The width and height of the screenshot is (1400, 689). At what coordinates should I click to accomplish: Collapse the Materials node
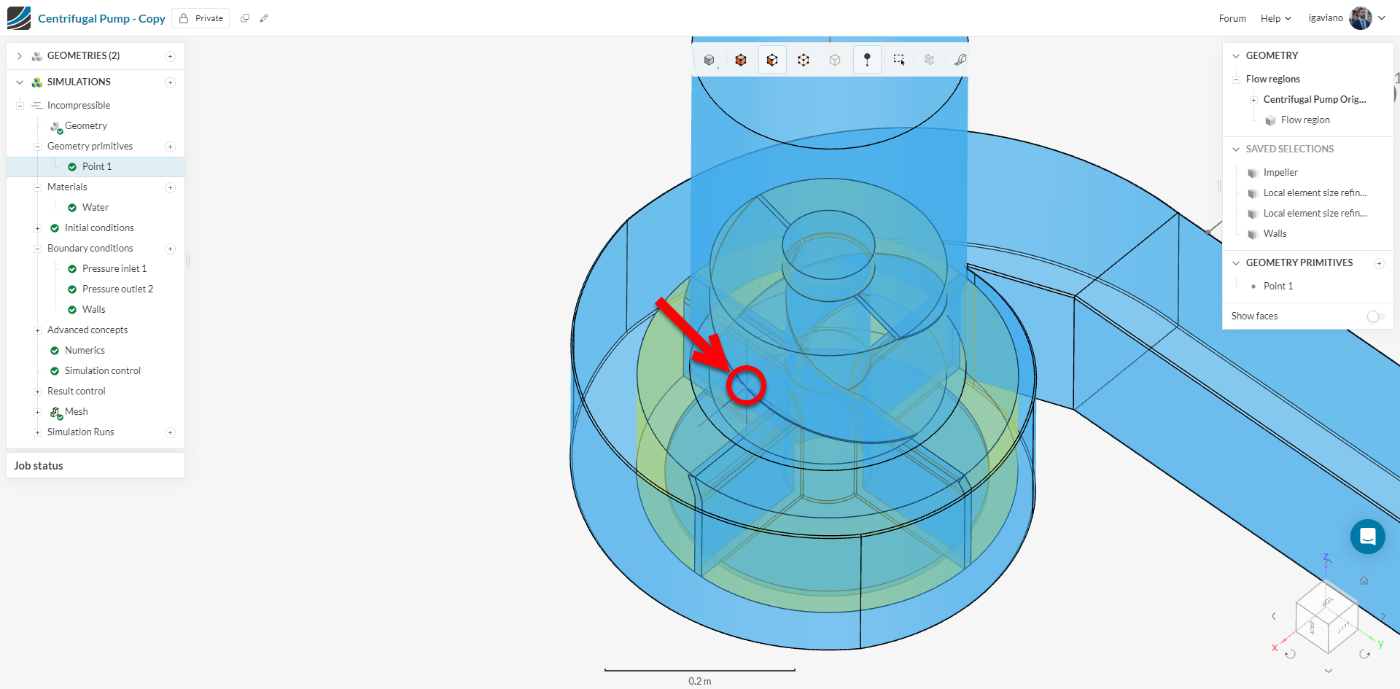click(37, 187)
